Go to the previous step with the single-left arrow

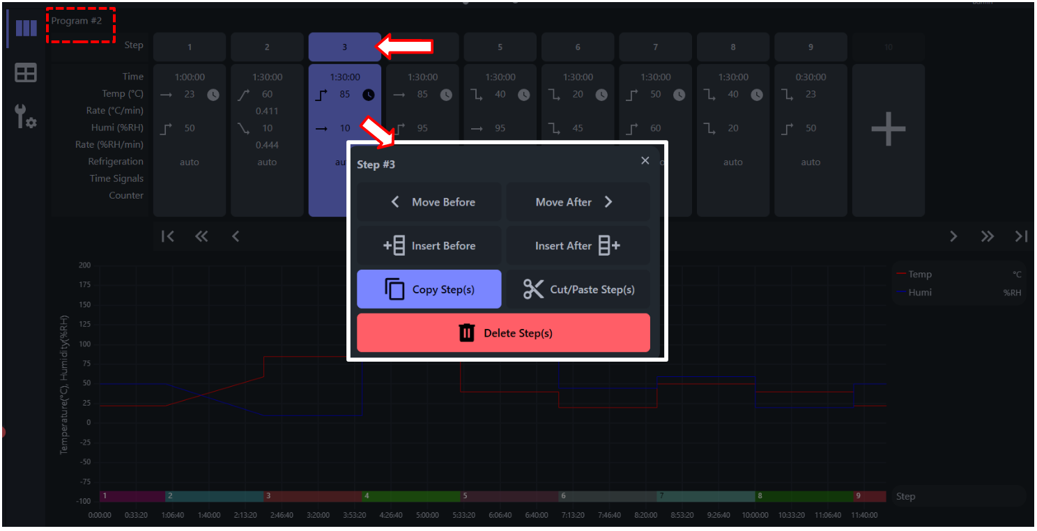pyautogui.click(x=236, y=236)
